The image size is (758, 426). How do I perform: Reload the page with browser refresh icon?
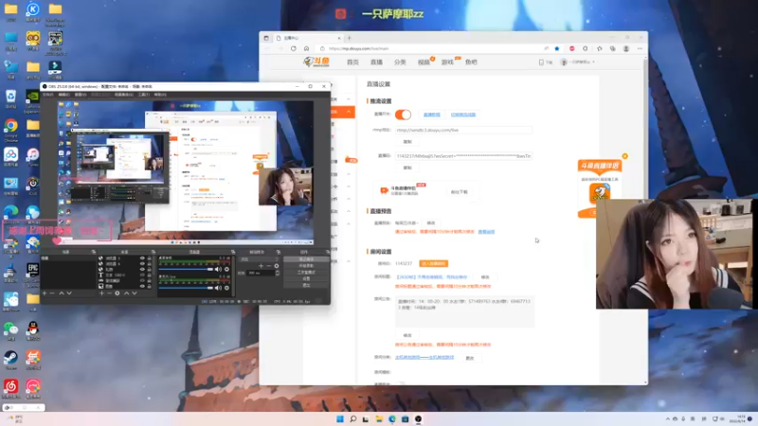[x=294, y=48]
